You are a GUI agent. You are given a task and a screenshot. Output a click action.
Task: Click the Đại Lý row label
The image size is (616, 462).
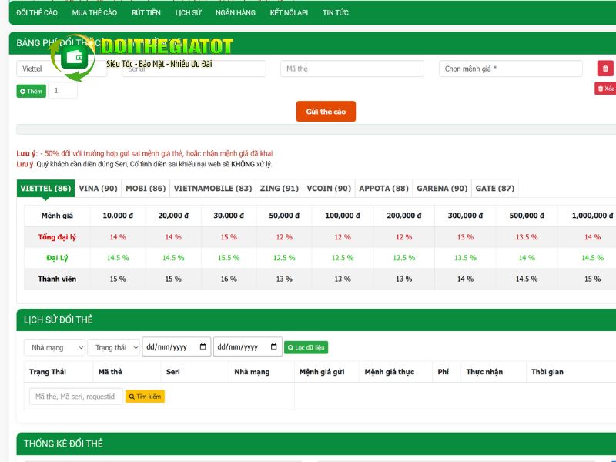[x=57, y=258]
